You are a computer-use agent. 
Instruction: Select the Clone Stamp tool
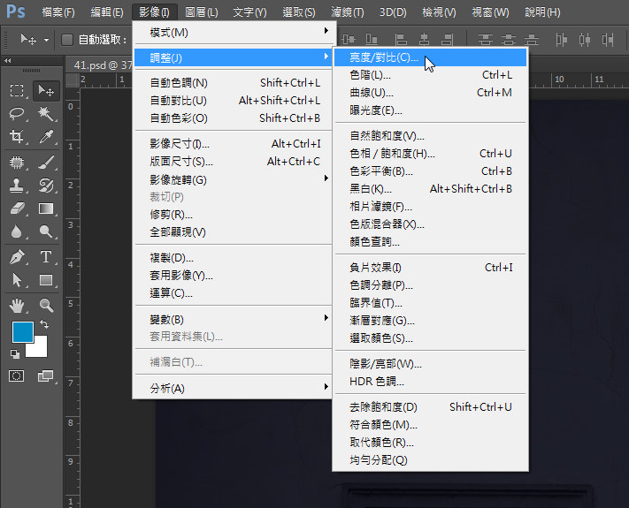coord(17,186)
